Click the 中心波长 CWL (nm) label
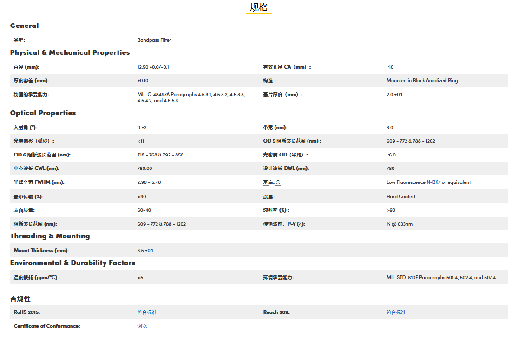 (37, 169)
